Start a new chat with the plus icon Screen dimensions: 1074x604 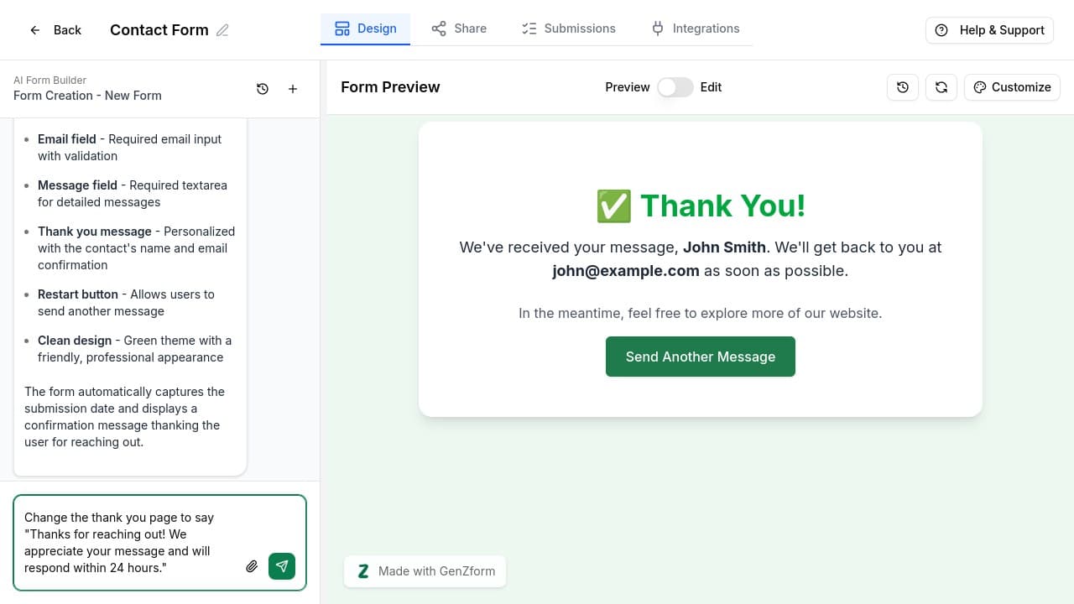293,88
